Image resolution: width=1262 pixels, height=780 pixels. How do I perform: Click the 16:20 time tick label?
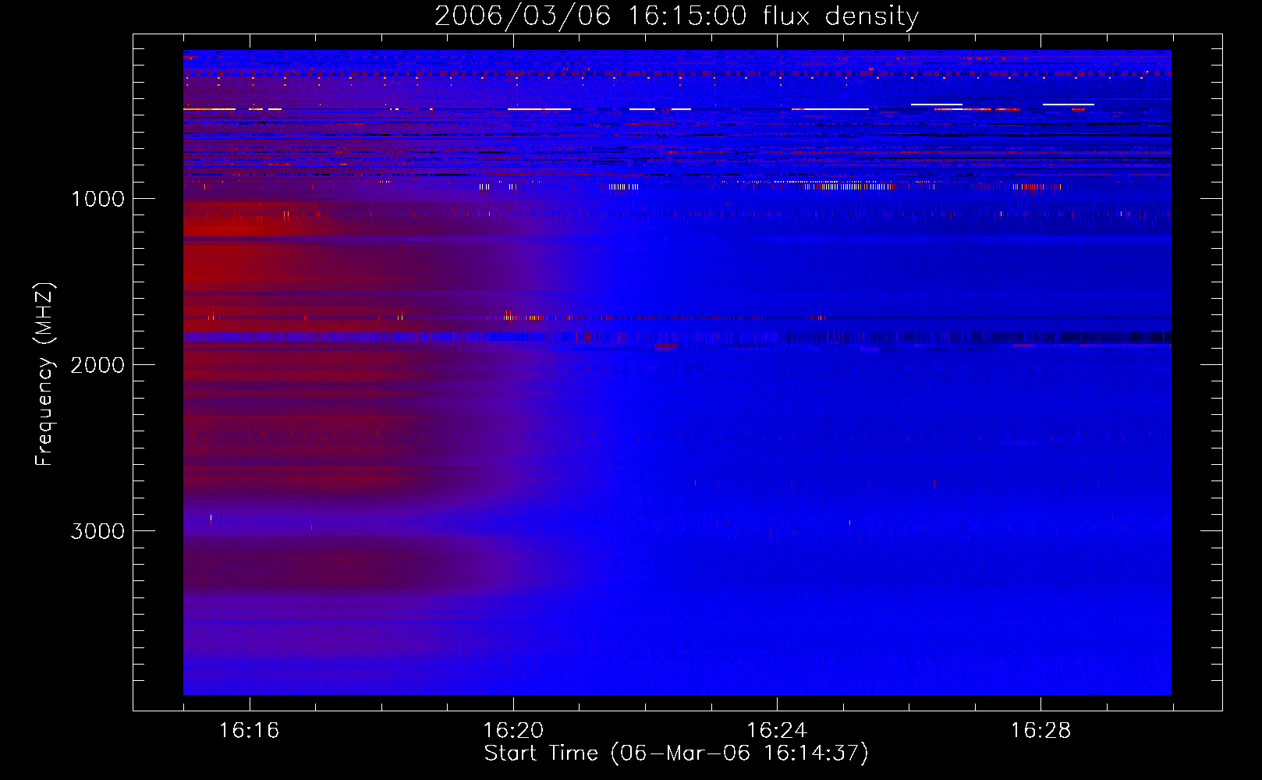[513, 731]
